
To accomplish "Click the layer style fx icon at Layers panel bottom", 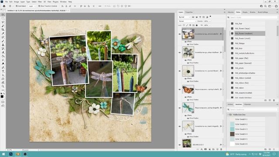I will pyautogui.click(x=201, y=149).
